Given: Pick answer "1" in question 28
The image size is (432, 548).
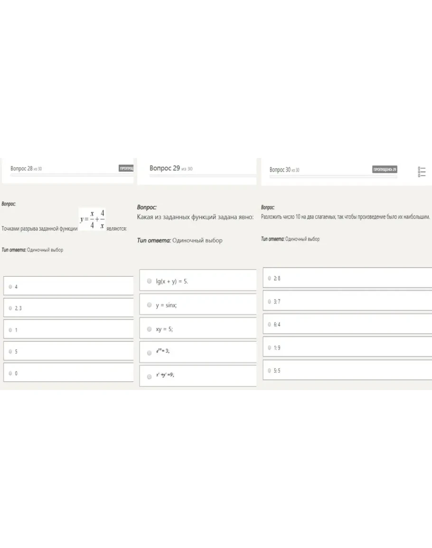Looking at the screenshot, I should tap(10, 330).
